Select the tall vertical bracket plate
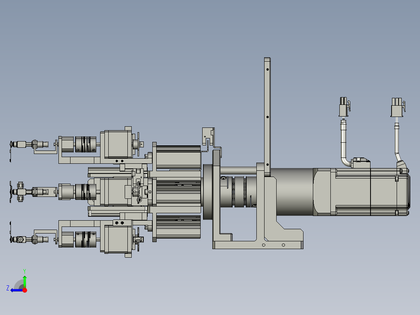Viewport: 420px width, 315px height. coord(267,117)
